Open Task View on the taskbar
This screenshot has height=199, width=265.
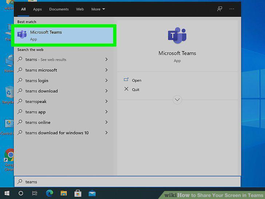pos(35,193)
